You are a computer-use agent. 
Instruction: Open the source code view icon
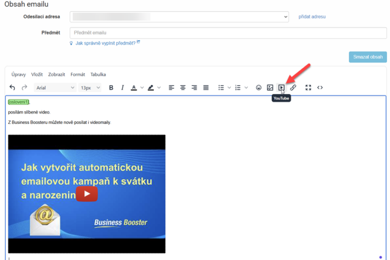320,88
